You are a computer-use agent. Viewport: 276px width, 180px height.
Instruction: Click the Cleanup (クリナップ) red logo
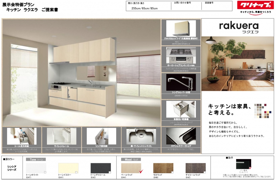coord(255,5)
